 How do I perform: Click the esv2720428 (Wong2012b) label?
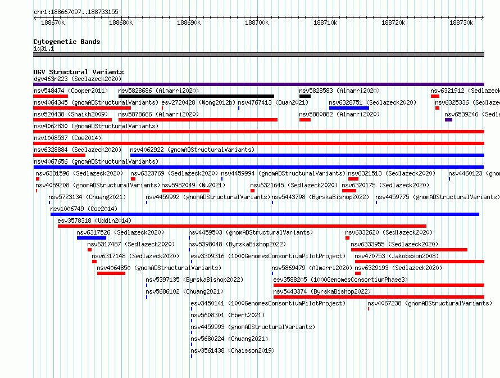pyautogui.click(x=198, y=102)
